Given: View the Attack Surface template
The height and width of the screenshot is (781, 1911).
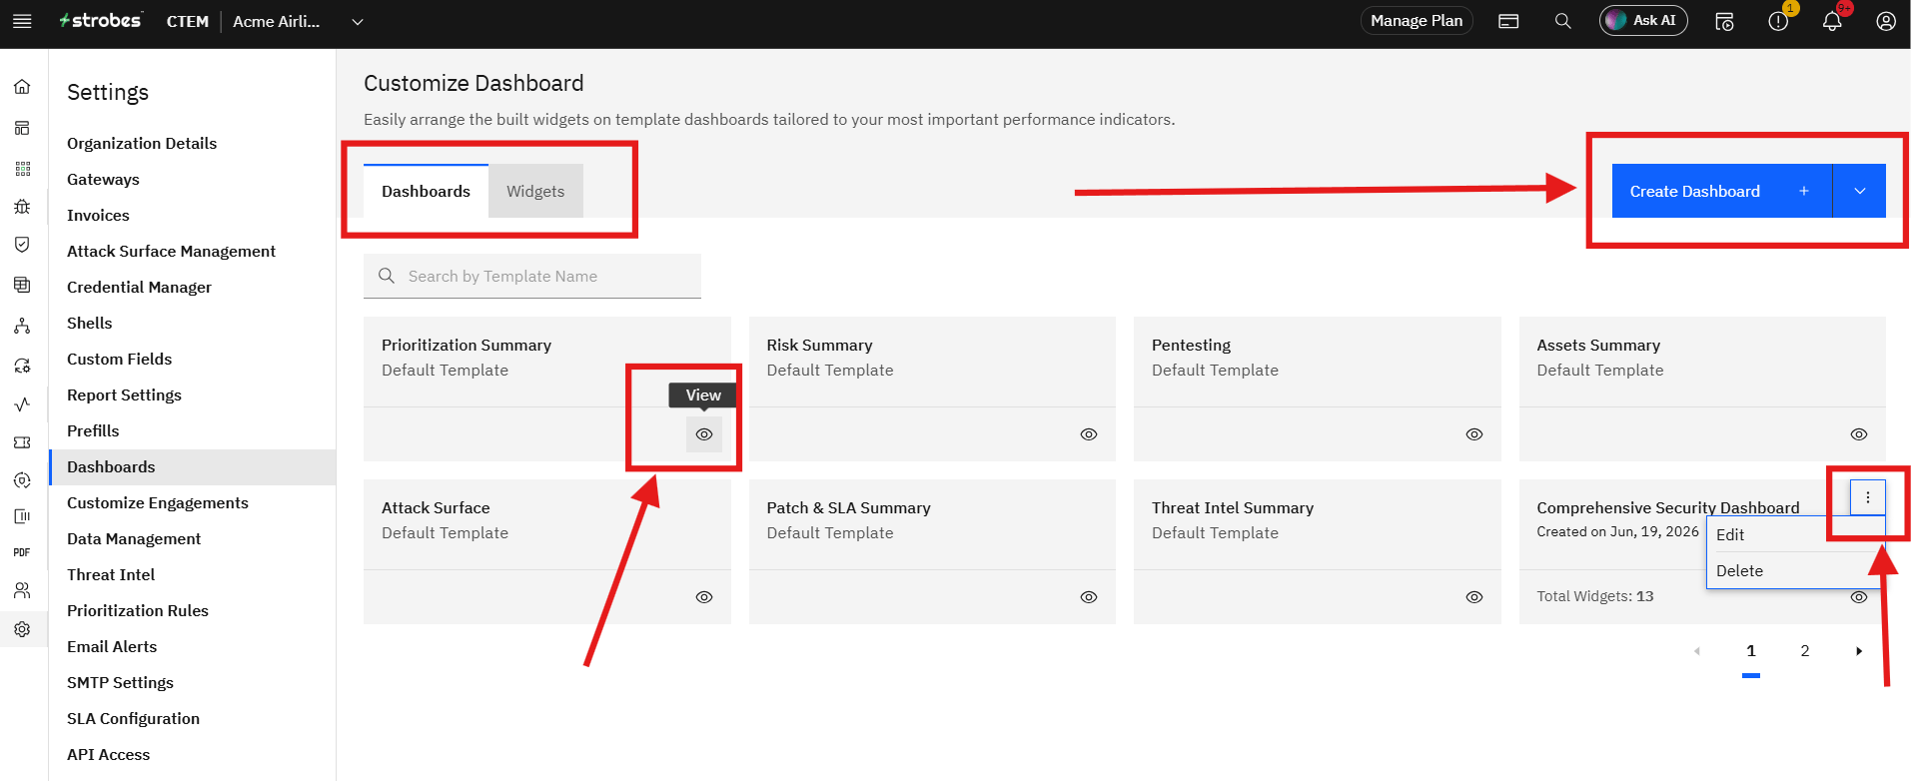Looking at the screenshot, I should (704, 597).
